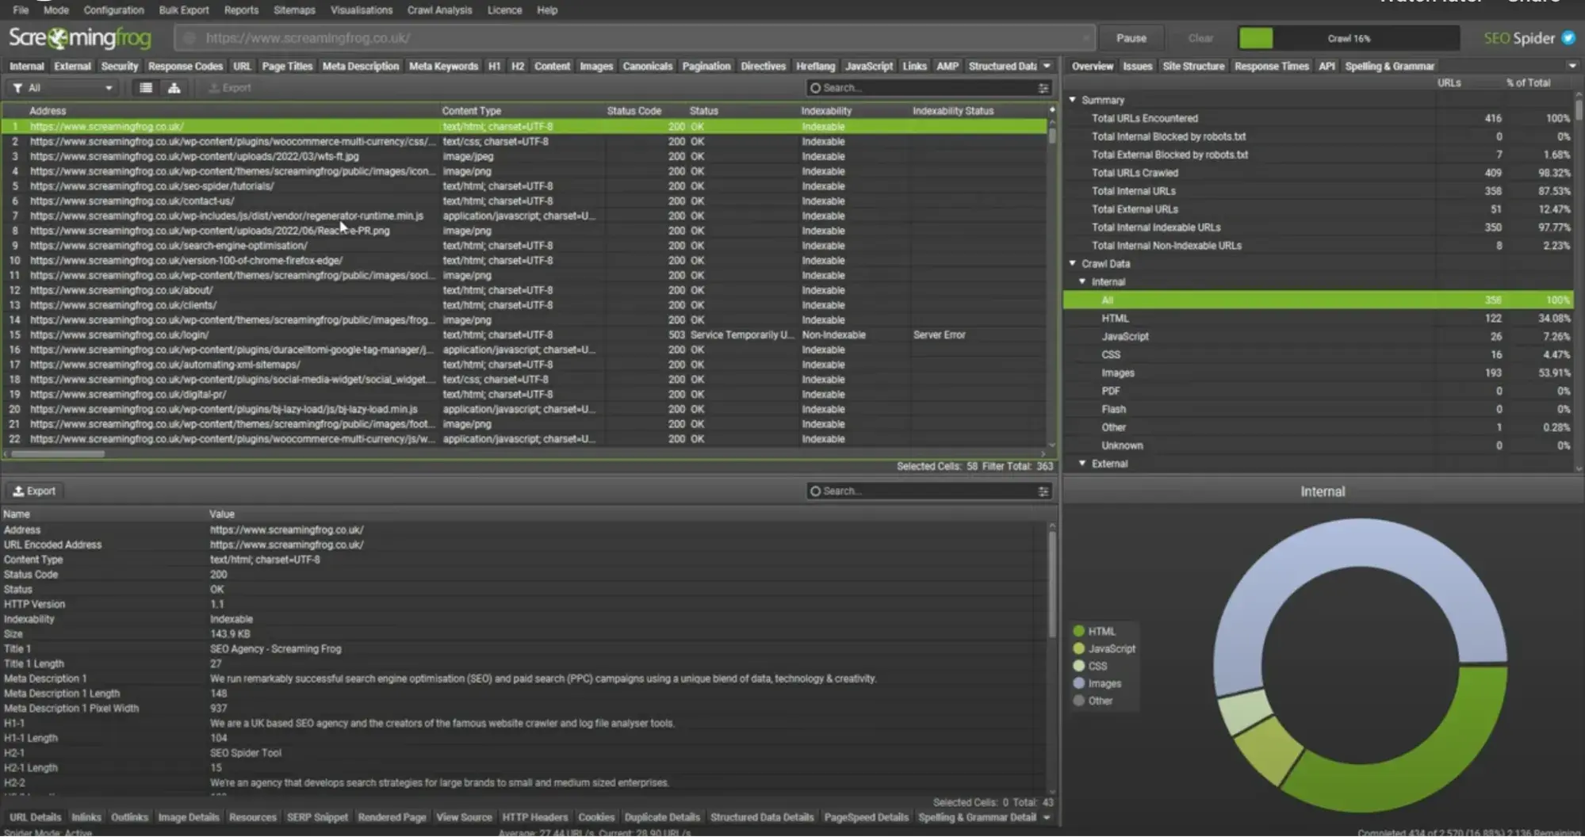Switch to tree view icon
This screenshot has height=837, width=1585.
click(174, 88)
